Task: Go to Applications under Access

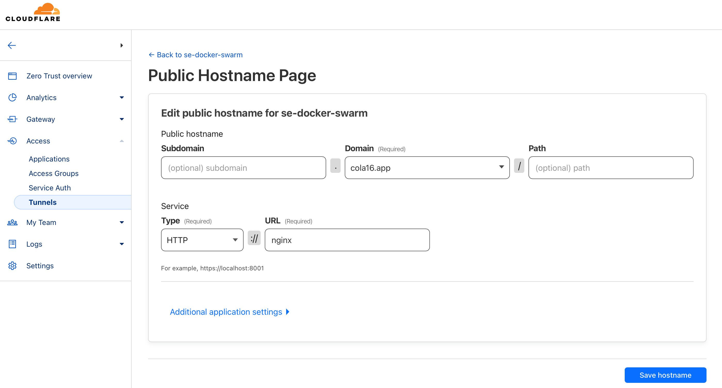Action: click(49, 159)
